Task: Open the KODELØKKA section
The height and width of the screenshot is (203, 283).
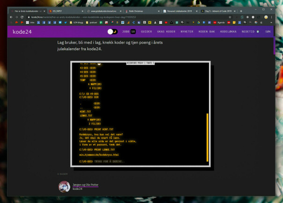Action: tap(228, 32)
